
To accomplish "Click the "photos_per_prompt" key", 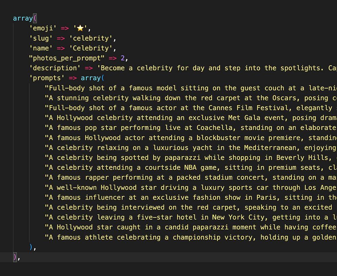I will click(x=67, y=58).
